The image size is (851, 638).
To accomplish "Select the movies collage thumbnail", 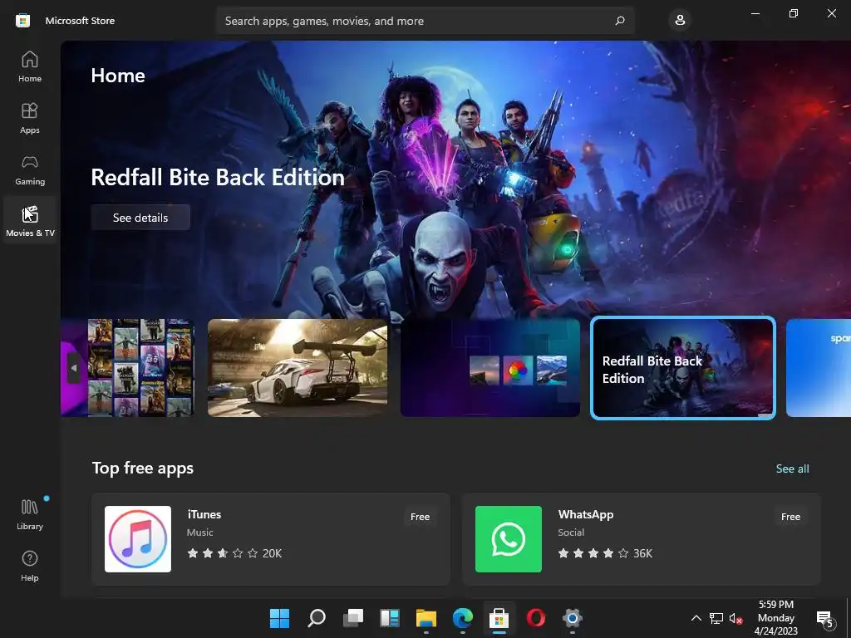I will coord(129,368).
